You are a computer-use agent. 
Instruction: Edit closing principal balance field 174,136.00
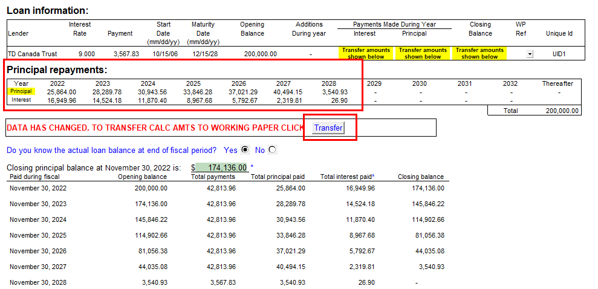[221, 167]
